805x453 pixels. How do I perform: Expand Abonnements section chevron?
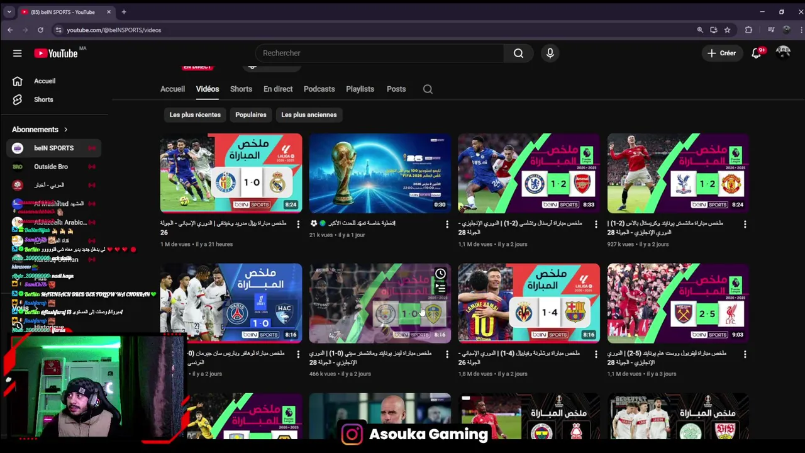tap(65, 130)
